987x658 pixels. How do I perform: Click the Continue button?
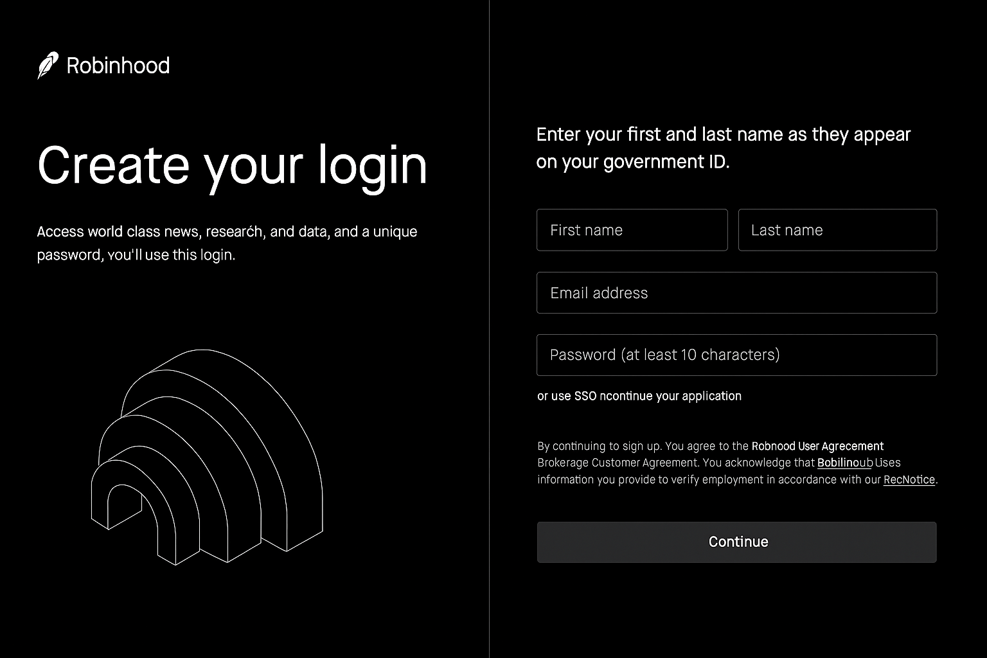coord(736,542)
